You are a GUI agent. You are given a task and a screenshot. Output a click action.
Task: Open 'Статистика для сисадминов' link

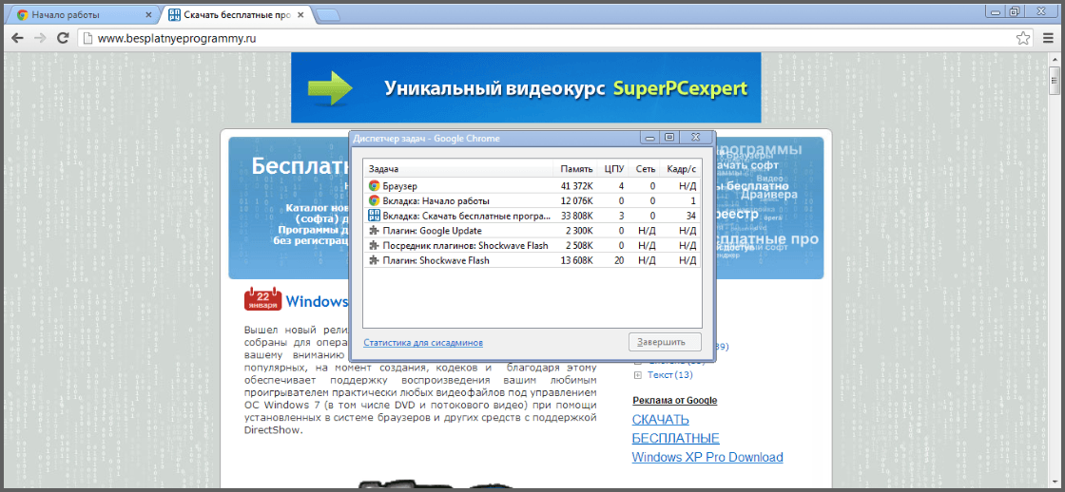(423, 343)
